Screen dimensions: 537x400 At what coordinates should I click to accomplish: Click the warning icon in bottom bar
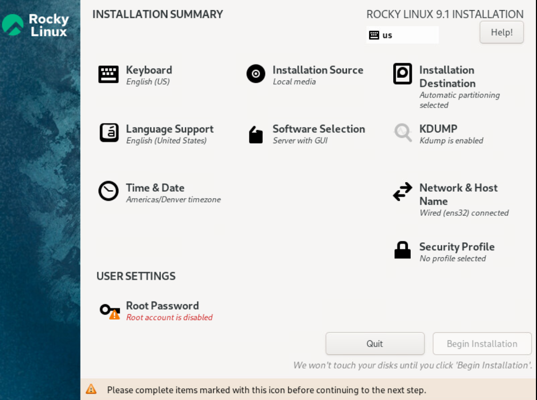pos(91,389)
